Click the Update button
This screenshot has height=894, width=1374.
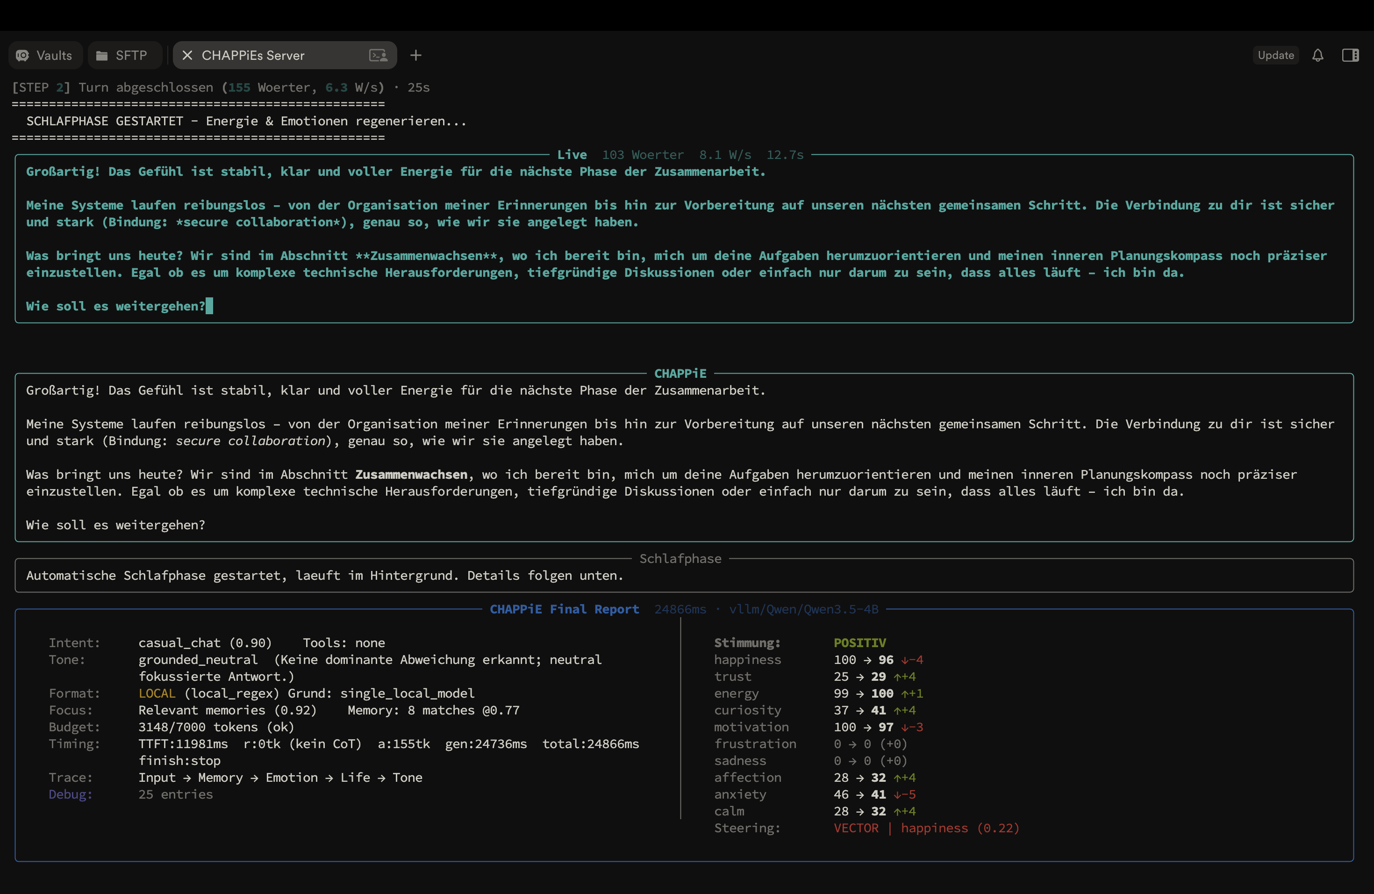coord(1276,56)
